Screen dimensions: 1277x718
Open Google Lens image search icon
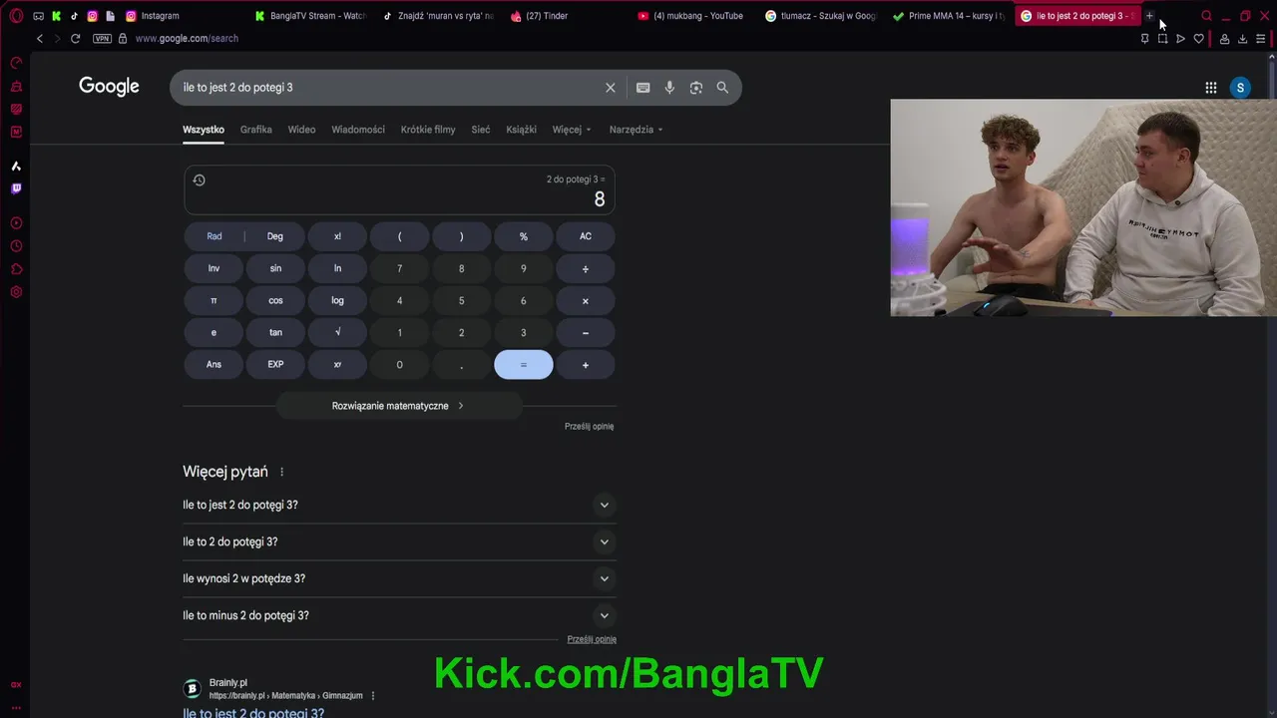coord(696,88)
